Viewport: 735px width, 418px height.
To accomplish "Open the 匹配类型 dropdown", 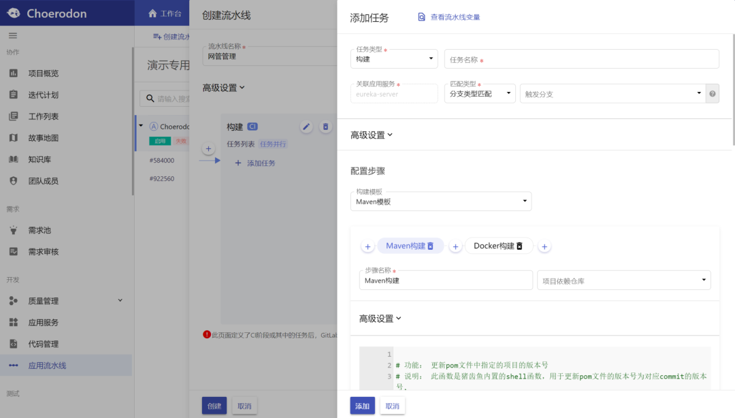I will click(480, 94).
